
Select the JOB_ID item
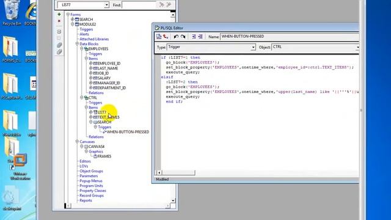103,73
